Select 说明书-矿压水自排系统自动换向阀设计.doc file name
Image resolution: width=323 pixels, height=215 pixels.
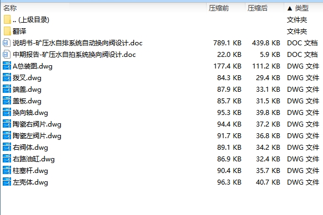[x=78, y=43]
